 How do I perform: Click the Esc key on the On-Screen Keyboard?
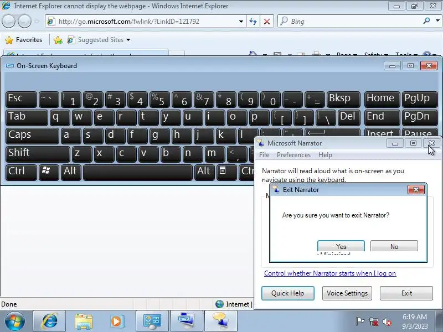(21, 100)
